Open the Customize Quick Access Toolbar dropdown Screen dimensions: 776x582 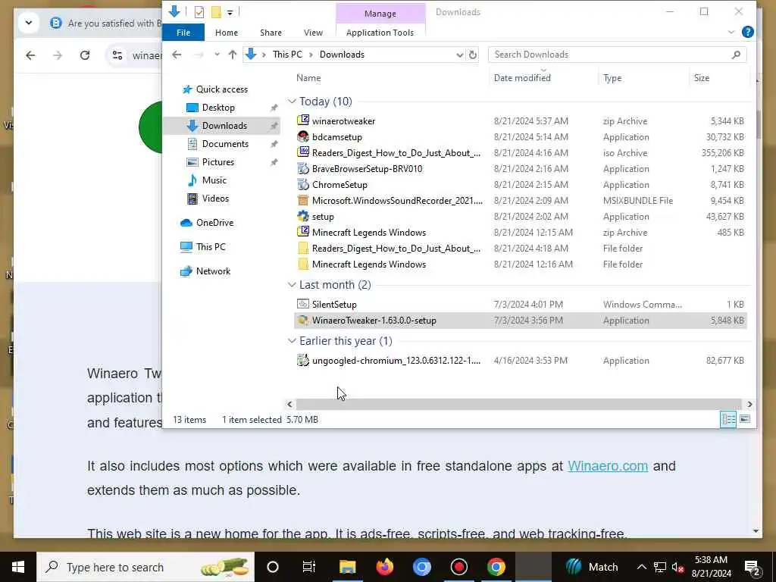tap(230, 12)
